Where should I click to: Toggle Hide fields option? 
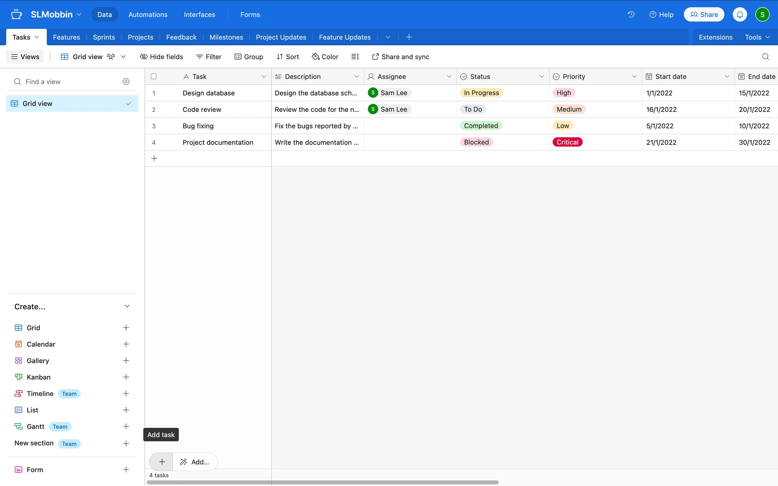click(x=161, y=57)
